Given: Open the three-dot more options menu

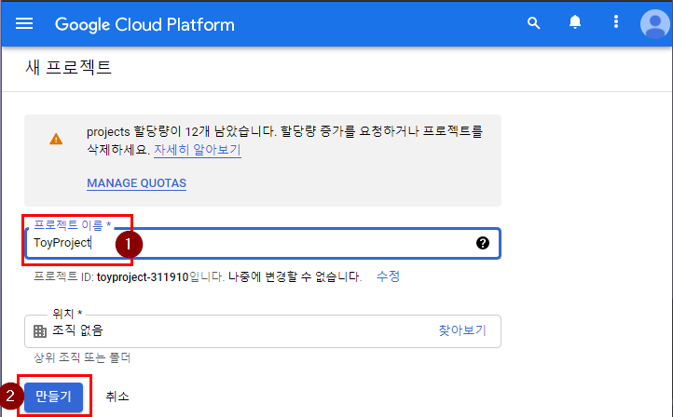Looking at the screenshot, I should point(616,21).
